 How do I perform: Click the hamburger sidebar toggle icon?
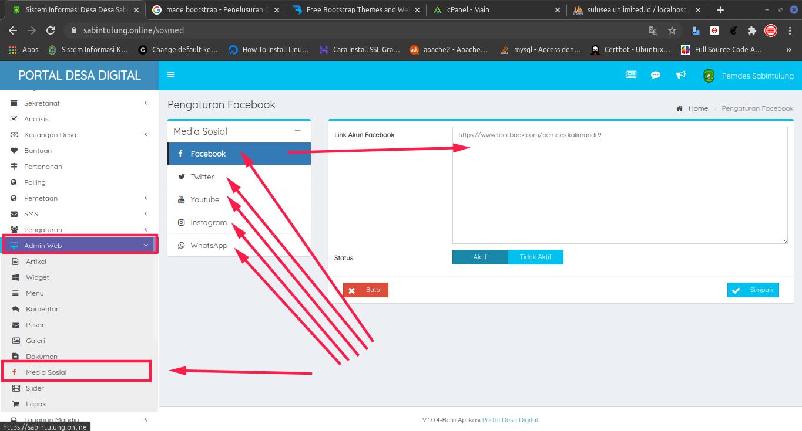point(171,75)
